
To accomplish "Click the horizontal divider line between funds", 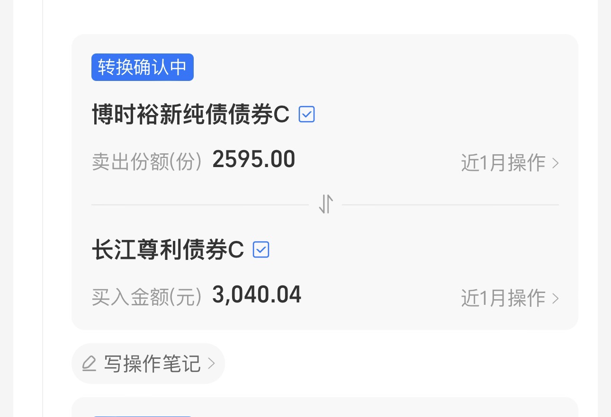I will [x=200, y=205].
